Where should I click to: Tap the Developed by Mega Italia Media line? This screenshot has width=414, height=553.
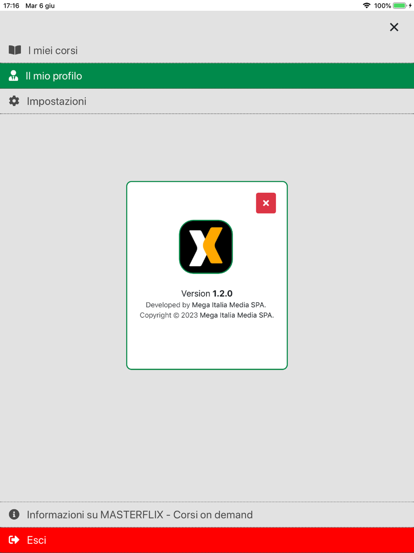[x=206, y=305]
